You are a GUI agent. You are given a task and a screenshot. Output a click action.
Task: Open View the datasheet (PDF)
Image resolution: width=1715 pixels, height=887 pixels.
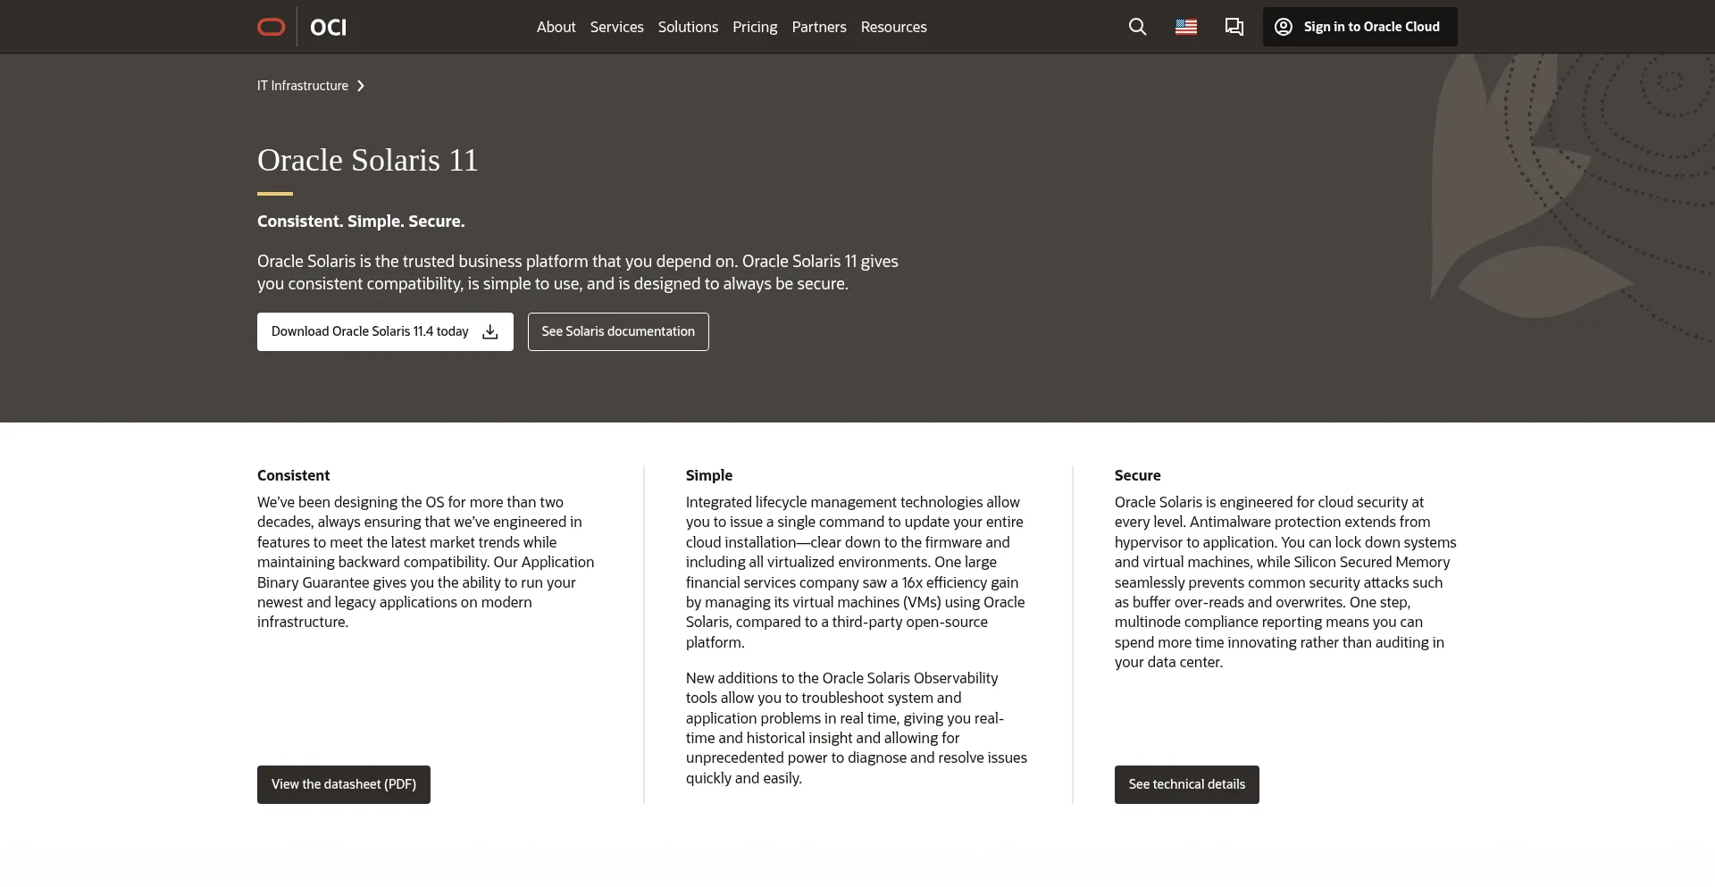pyautogui.click(x=344, y=784)
